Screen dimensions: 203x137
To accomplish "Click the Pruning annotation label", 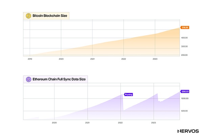I will [x=129, y=95].
